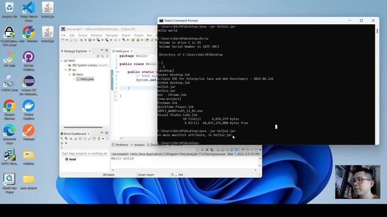Open the Project menu in Eclipse
The height and width of the screenshot is (217, 387).
tap(138, 36)
